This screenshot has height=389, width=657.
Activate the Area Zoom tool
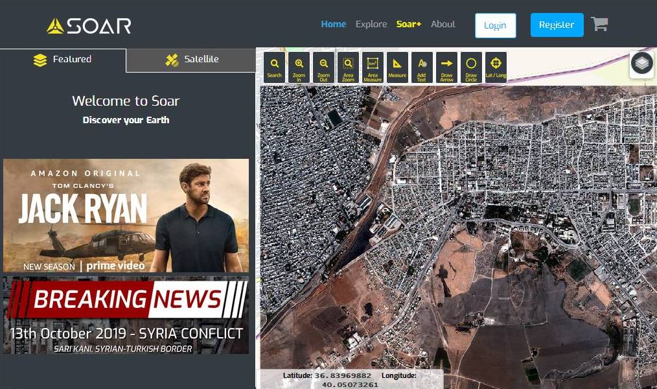click(348, 67)
